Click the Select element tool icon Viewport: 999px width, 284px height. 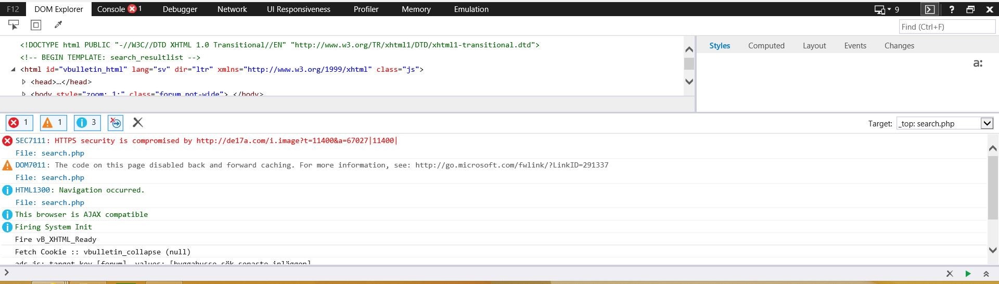(14, 25)
